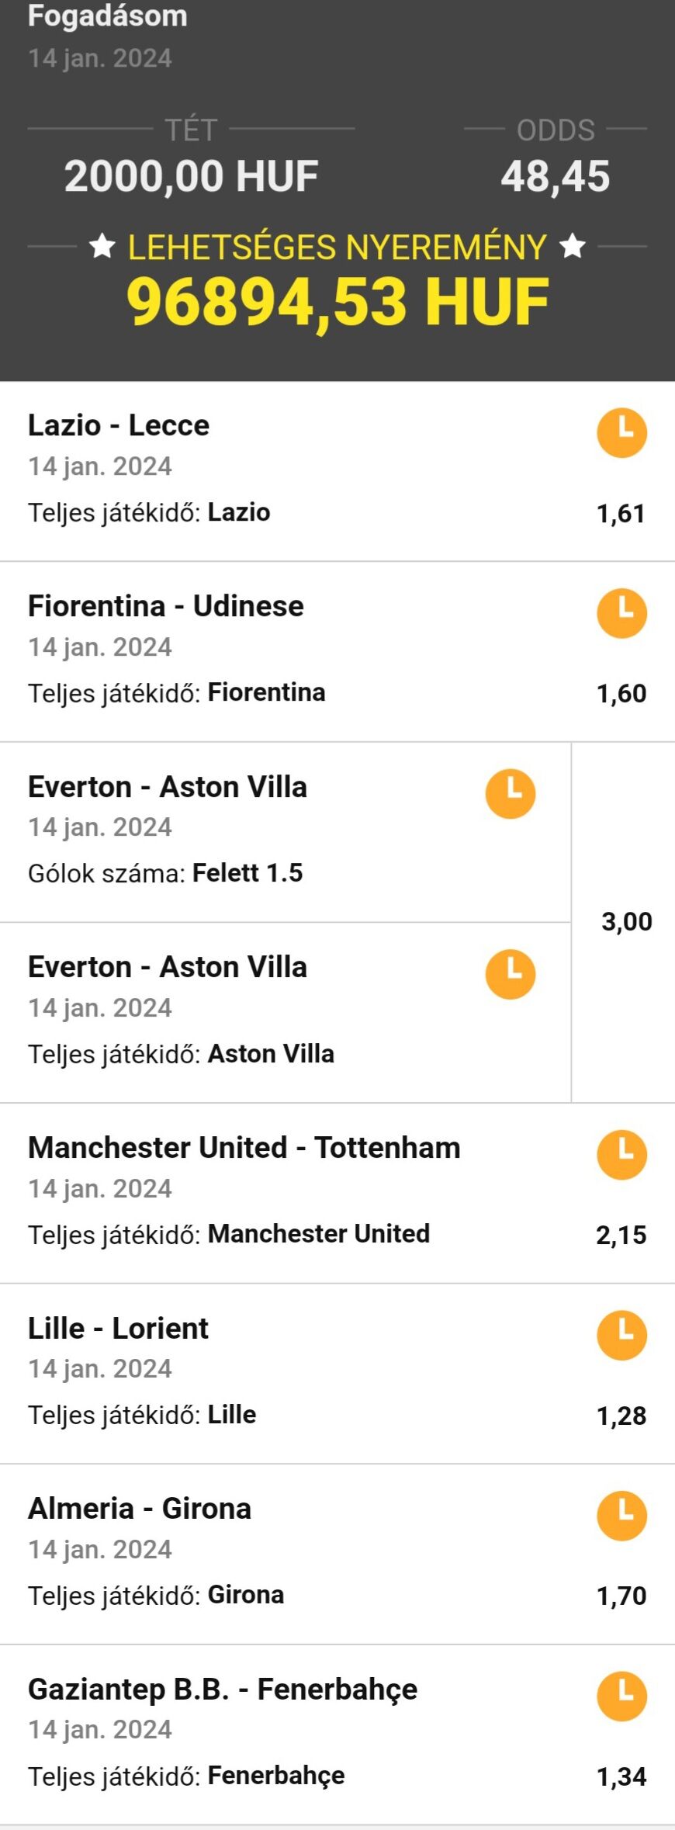Click the clock icon for Manchester United - Tottenham

(x=621, y=1155)
